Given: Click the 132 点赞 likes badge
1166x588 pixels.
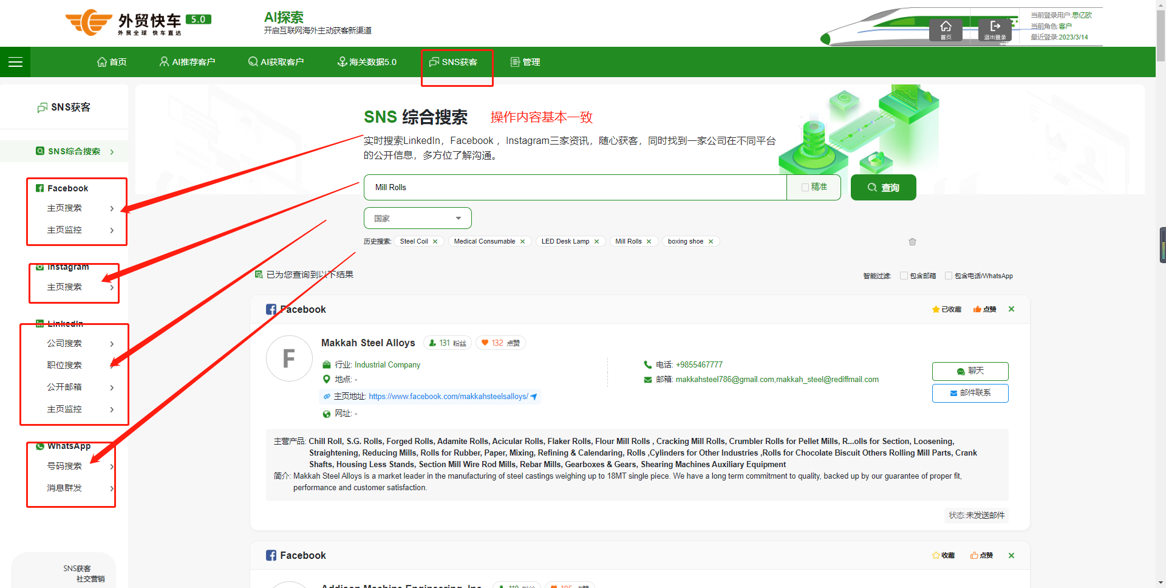Looking at the screenshot, I should click(x=500, y=343).
